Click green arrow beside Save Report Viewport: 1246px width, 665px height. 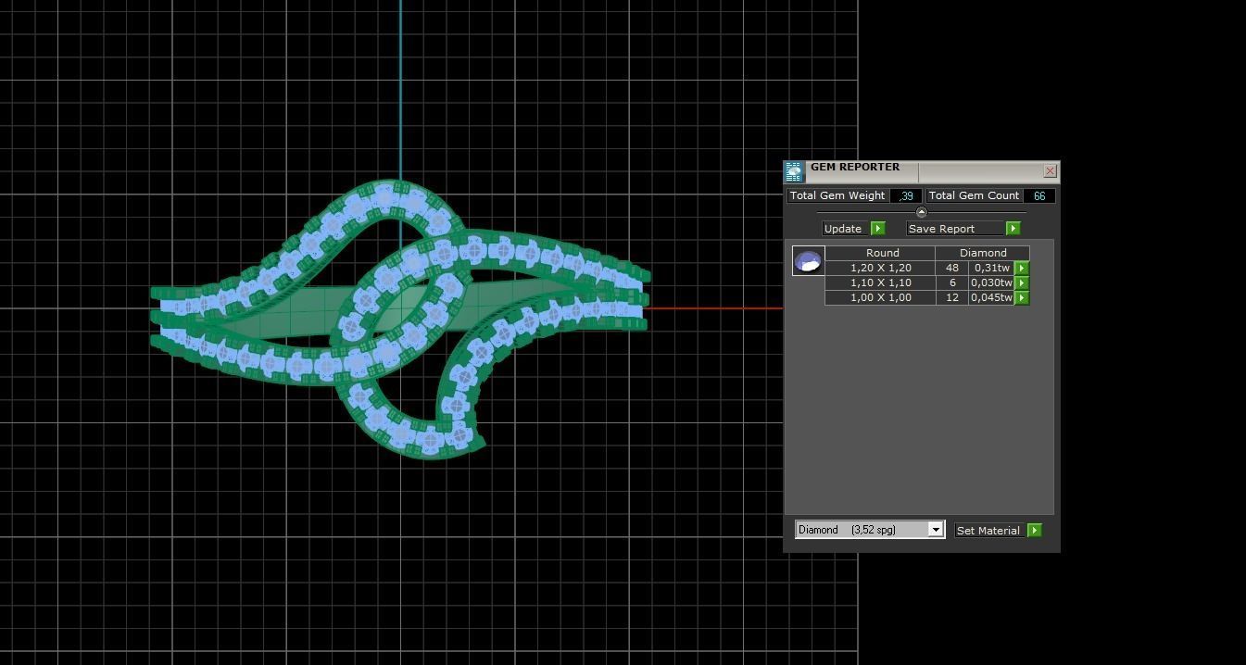[x=1013, y=229]
